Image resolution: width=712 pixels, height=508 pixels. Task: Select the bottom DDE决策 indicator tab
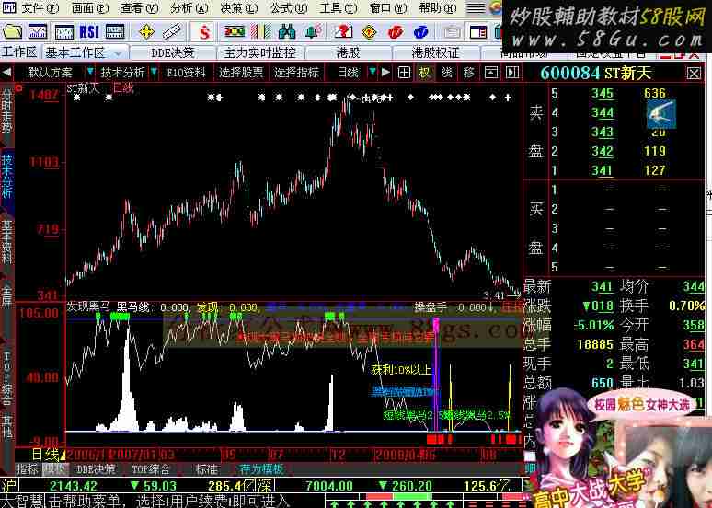point(96,469)
